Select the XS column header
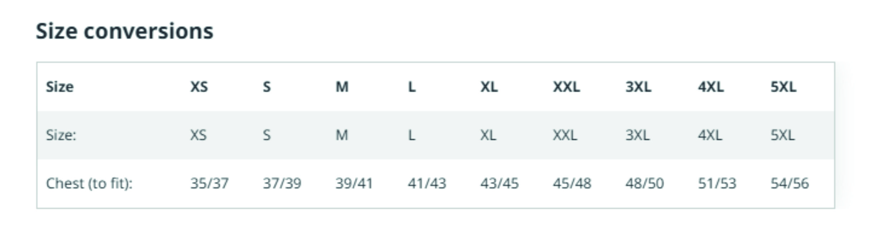 coord(199,87)
